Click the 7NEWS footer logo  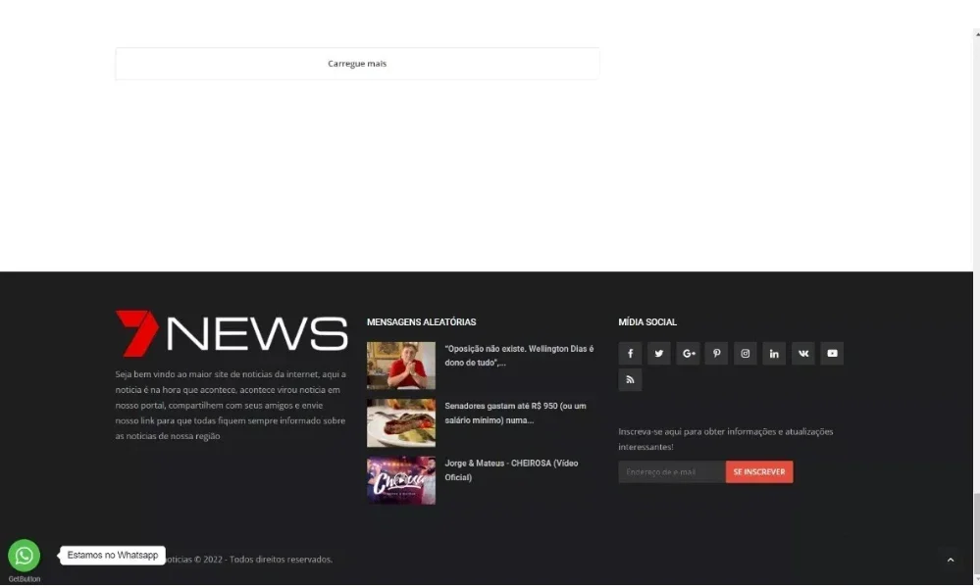click(232, 332)
